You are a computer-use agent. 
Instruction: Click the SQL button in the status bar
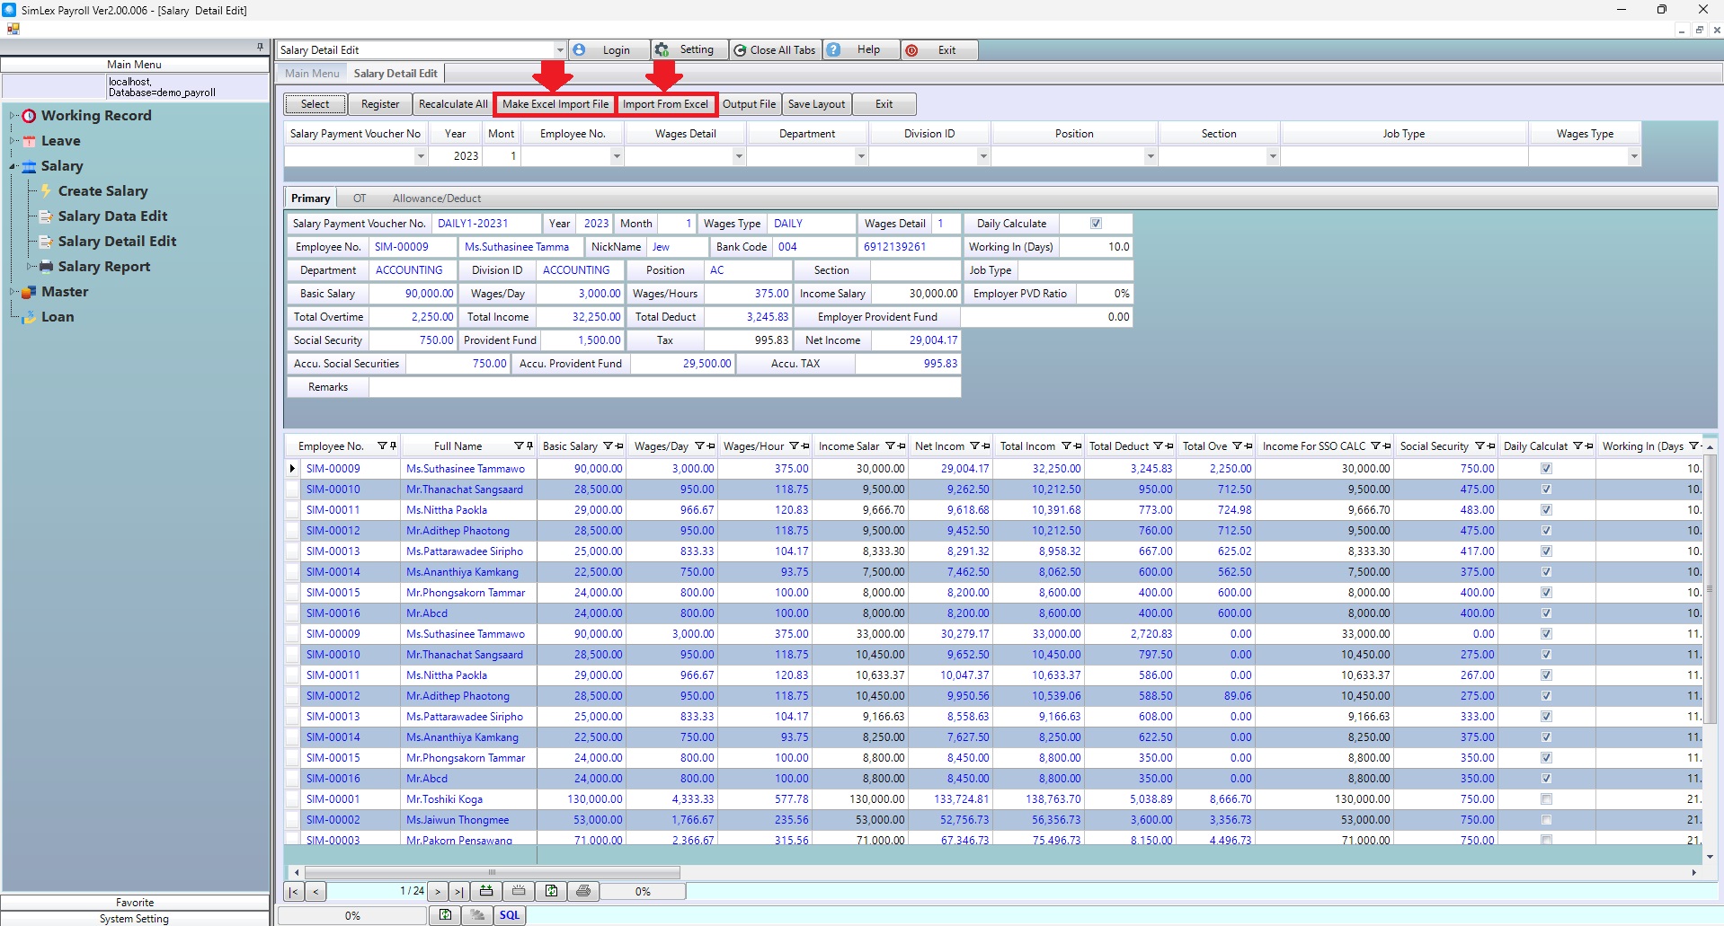(510, 915)
